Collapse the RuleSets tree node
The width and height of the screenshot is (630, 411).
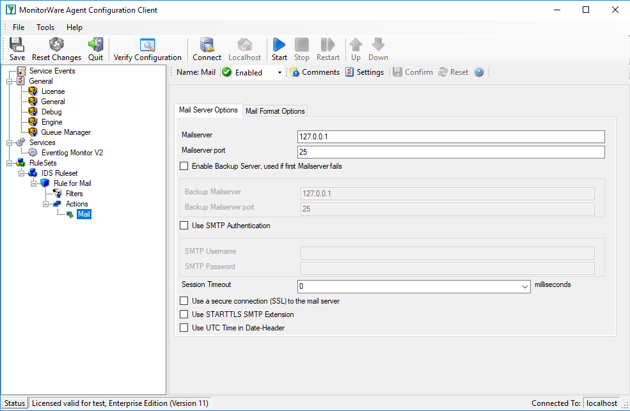[x=9, y=164]
